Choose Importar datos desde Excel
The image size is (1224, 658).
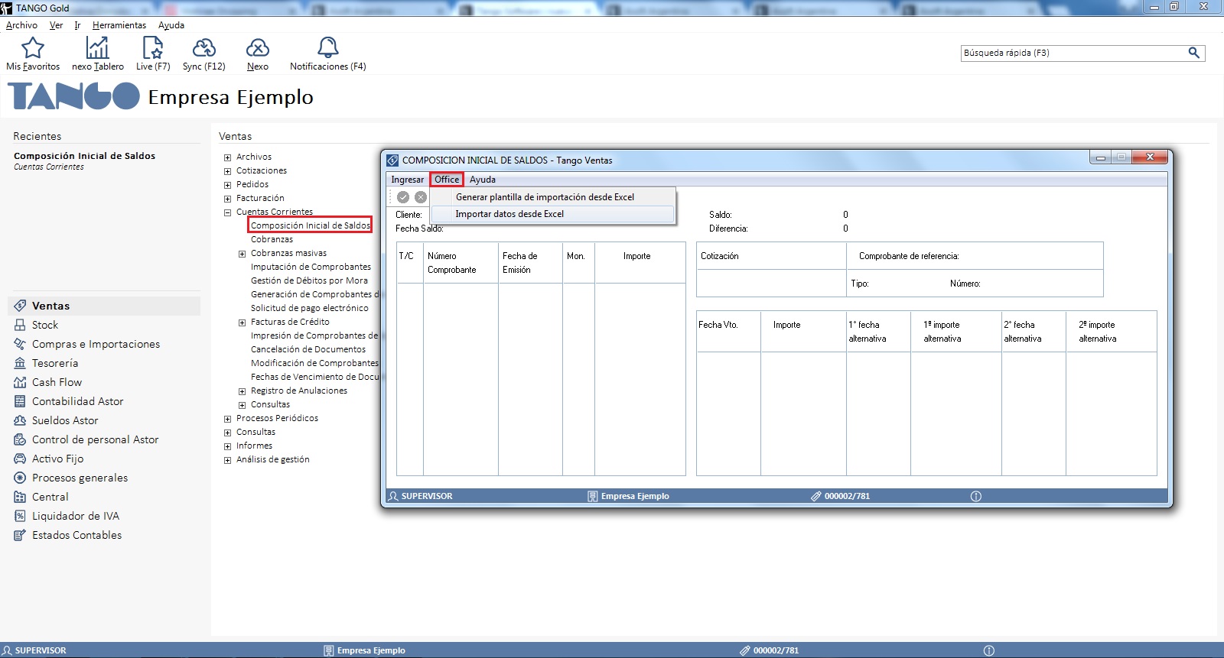pos(509,214)
